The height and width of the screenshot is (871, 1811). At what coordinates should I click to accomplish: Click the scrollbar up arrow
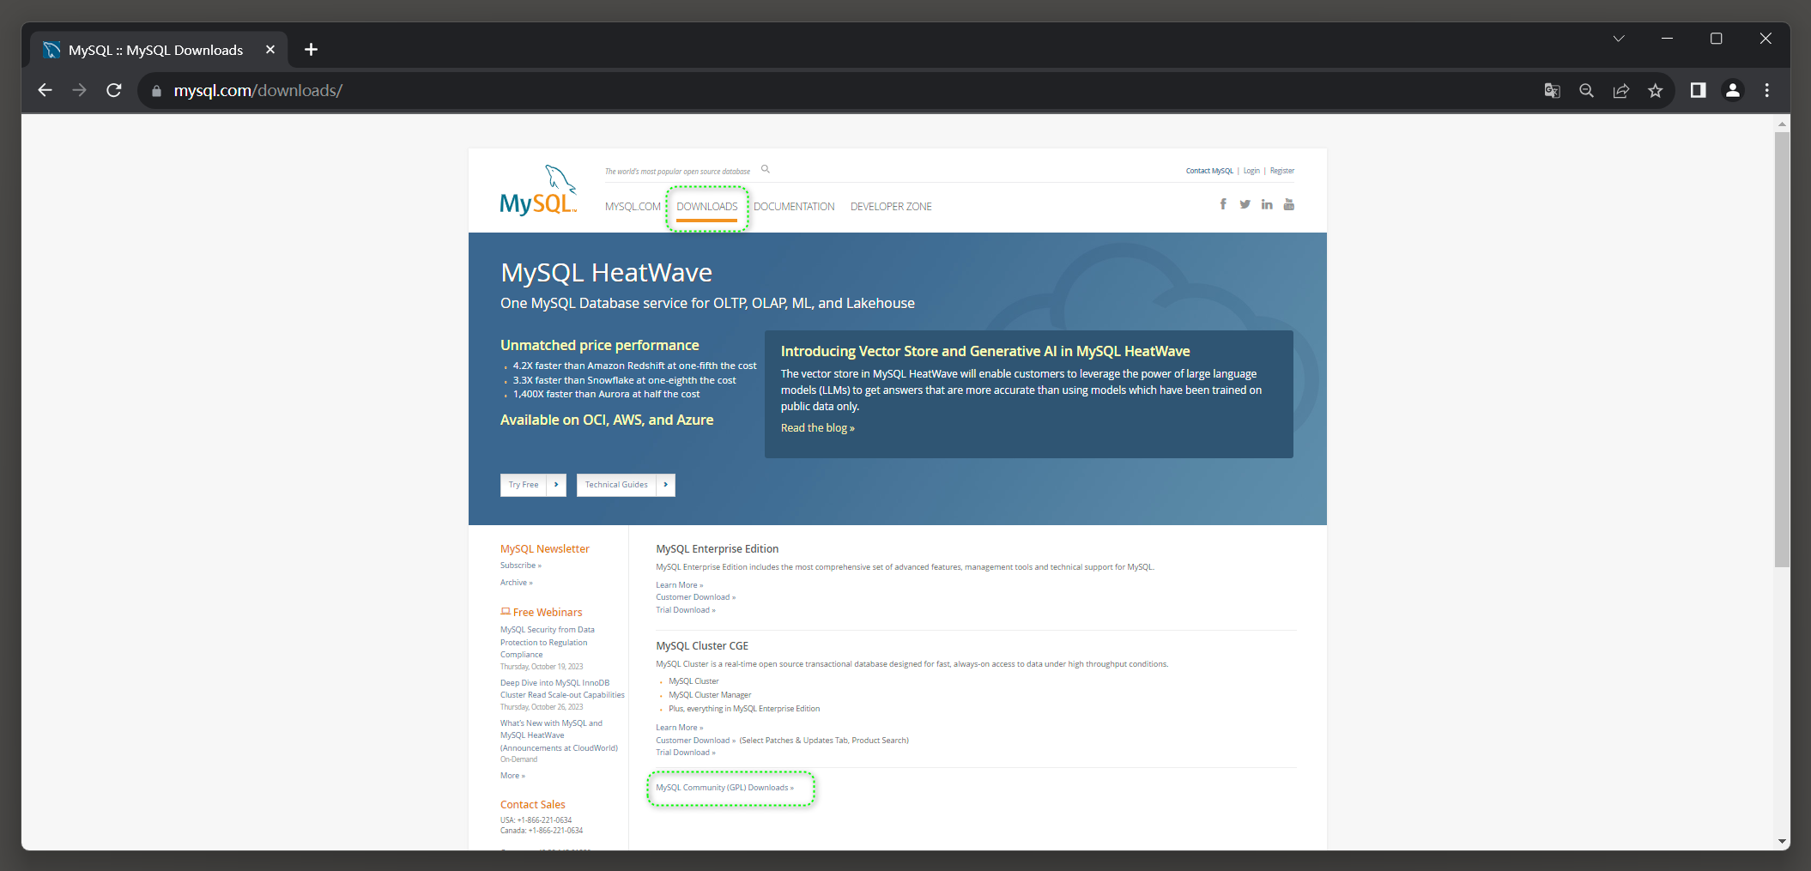[1782, 124]
